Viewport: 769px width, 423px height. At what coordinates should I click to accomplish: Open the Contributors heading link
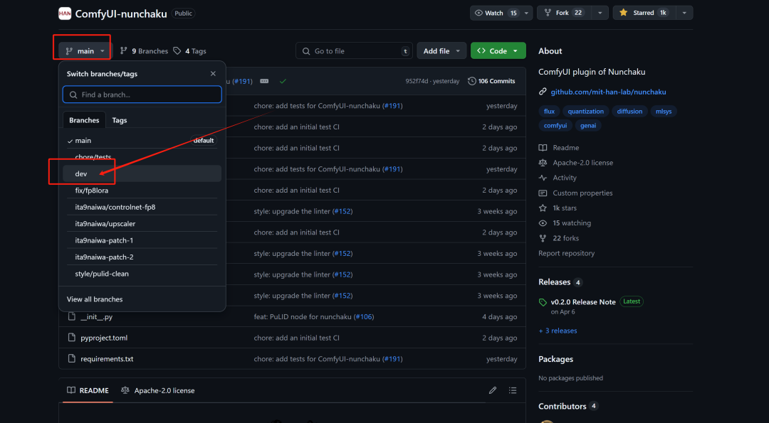click(568, 406)
